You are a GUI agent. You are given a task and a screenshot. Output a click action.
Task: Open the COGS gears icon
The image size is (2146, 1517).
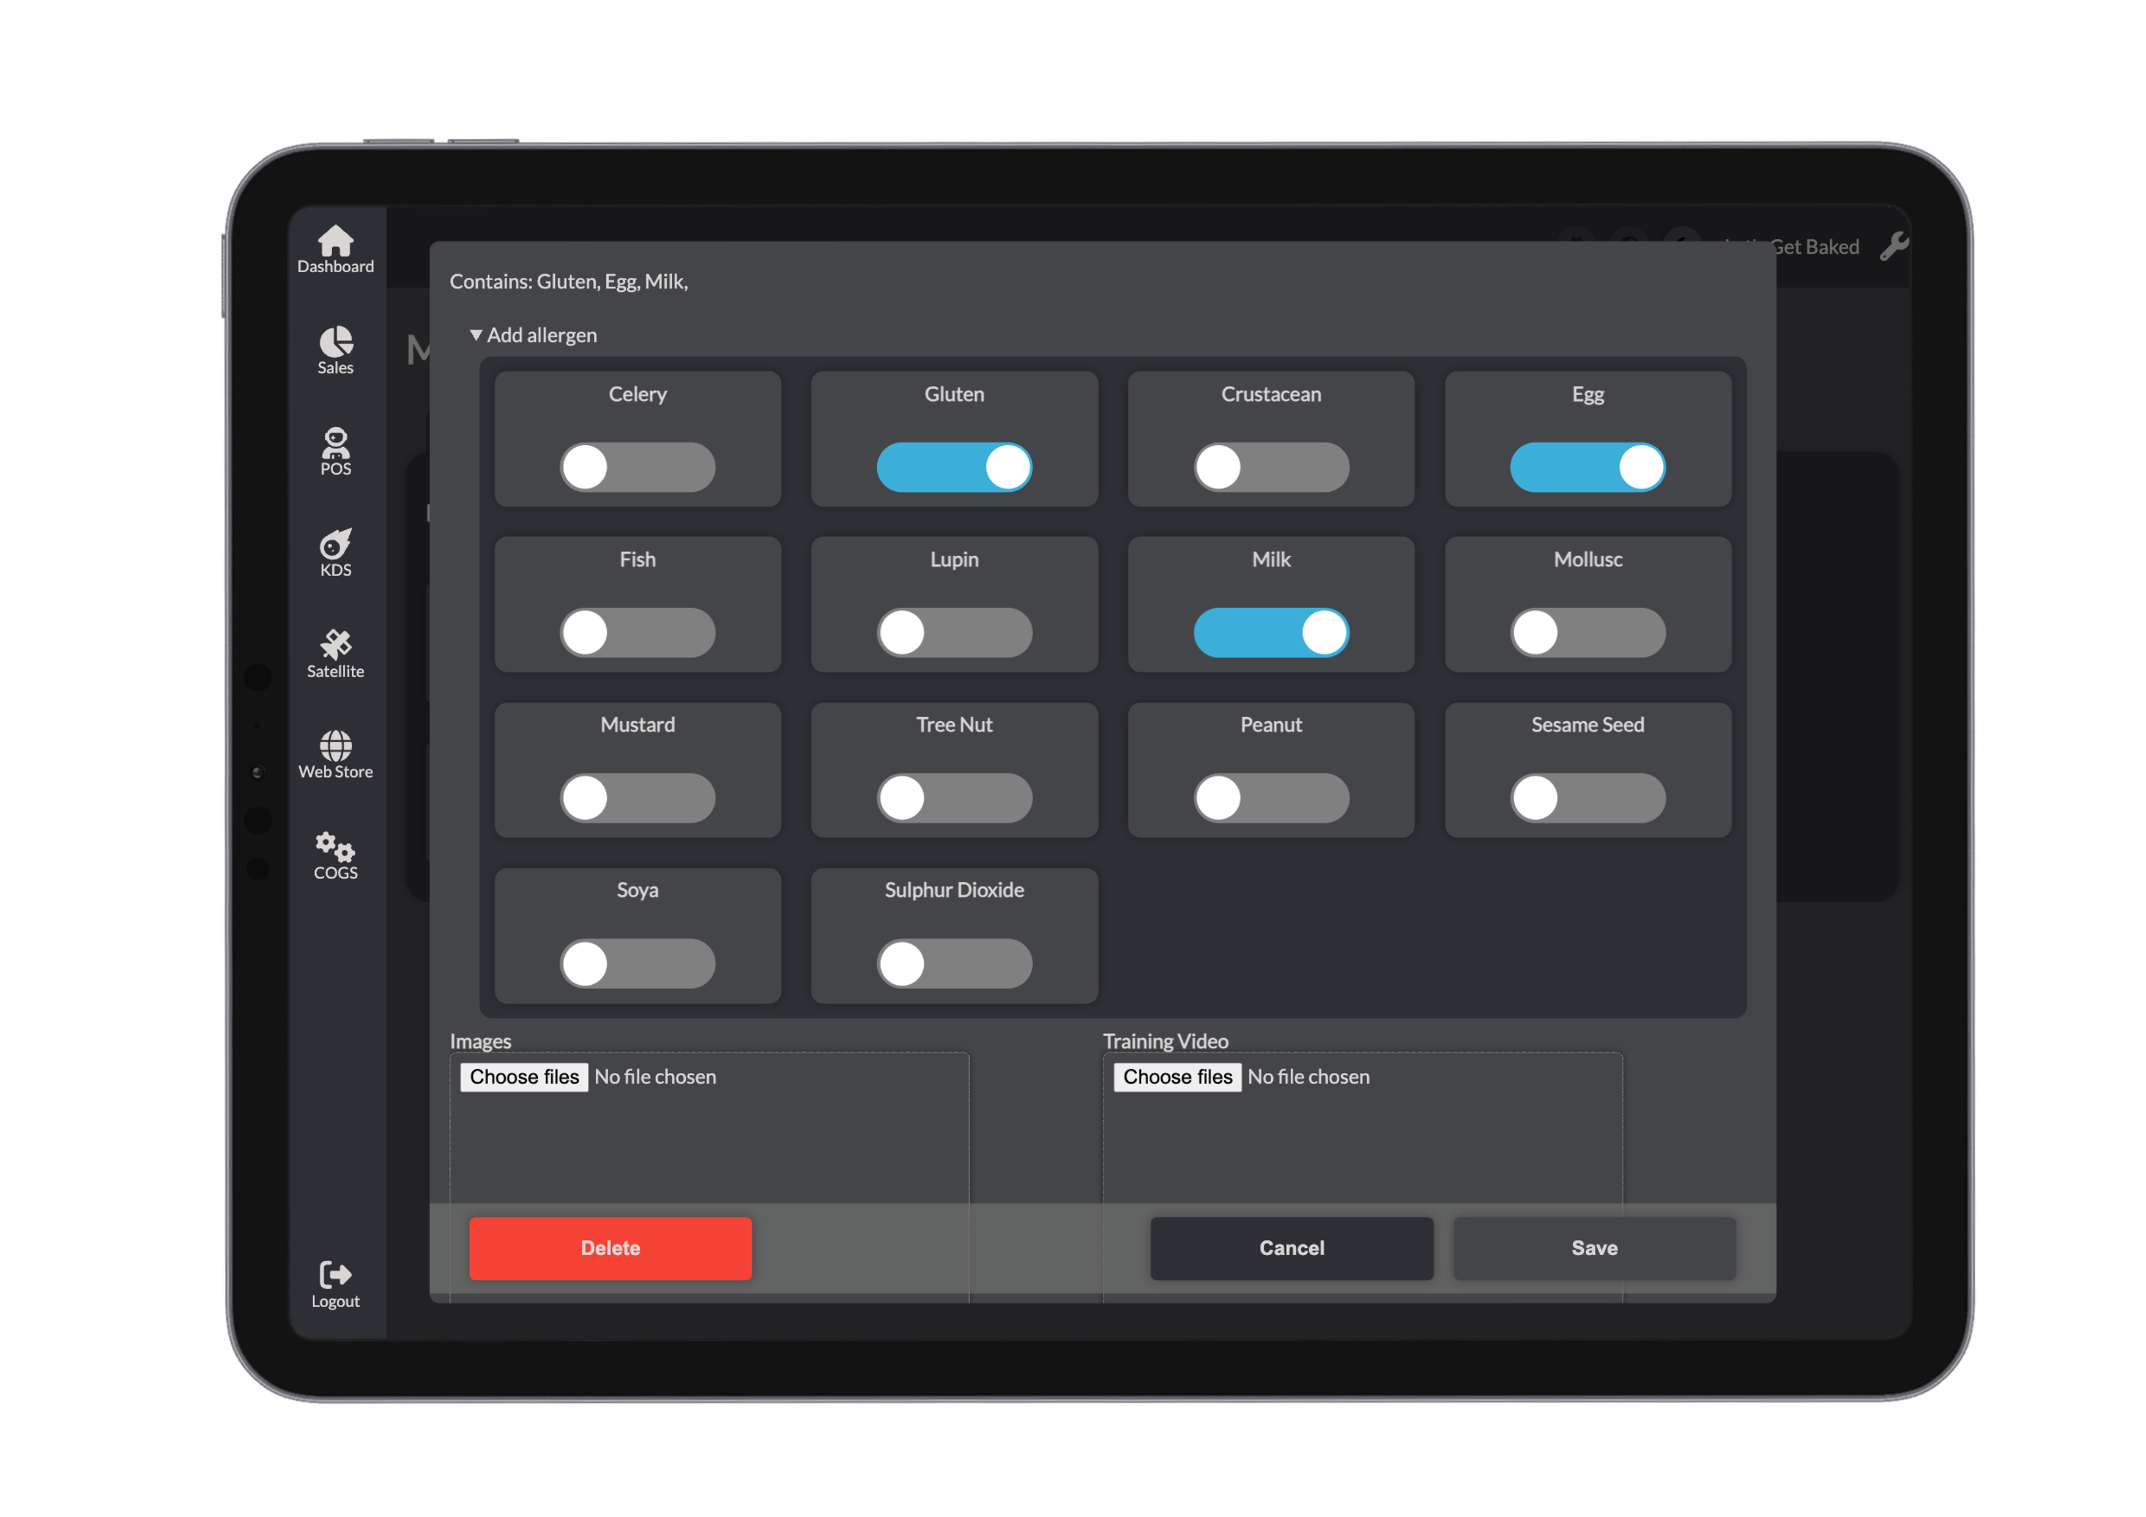[336, 848]
